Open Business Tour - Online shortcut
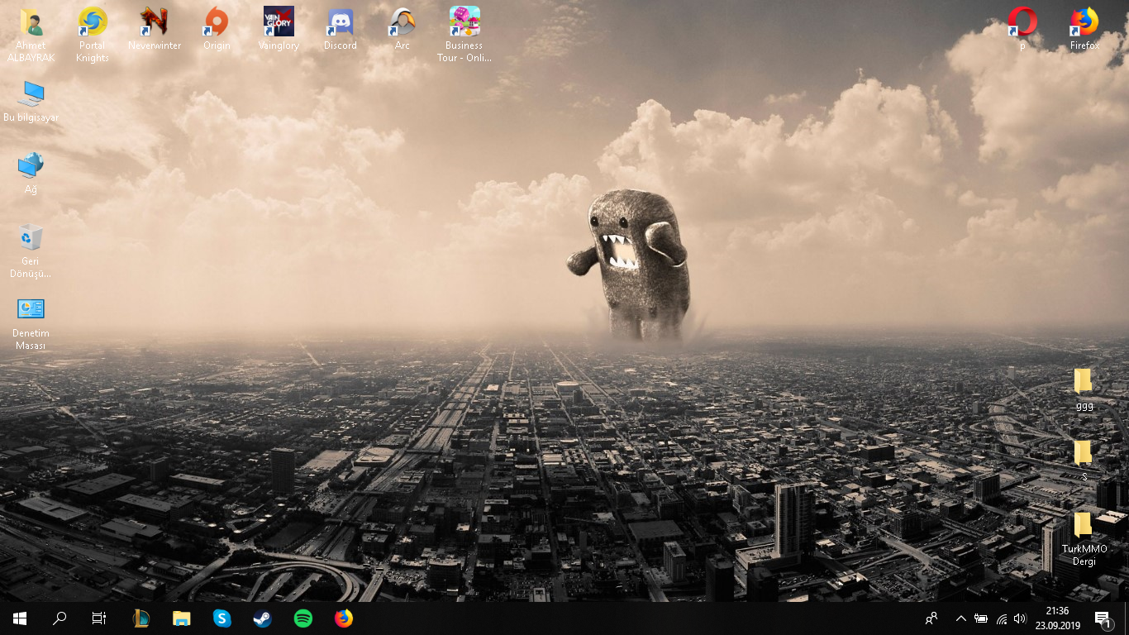The width and height of the screenshot is (1129, 635). tap(464, 22)
